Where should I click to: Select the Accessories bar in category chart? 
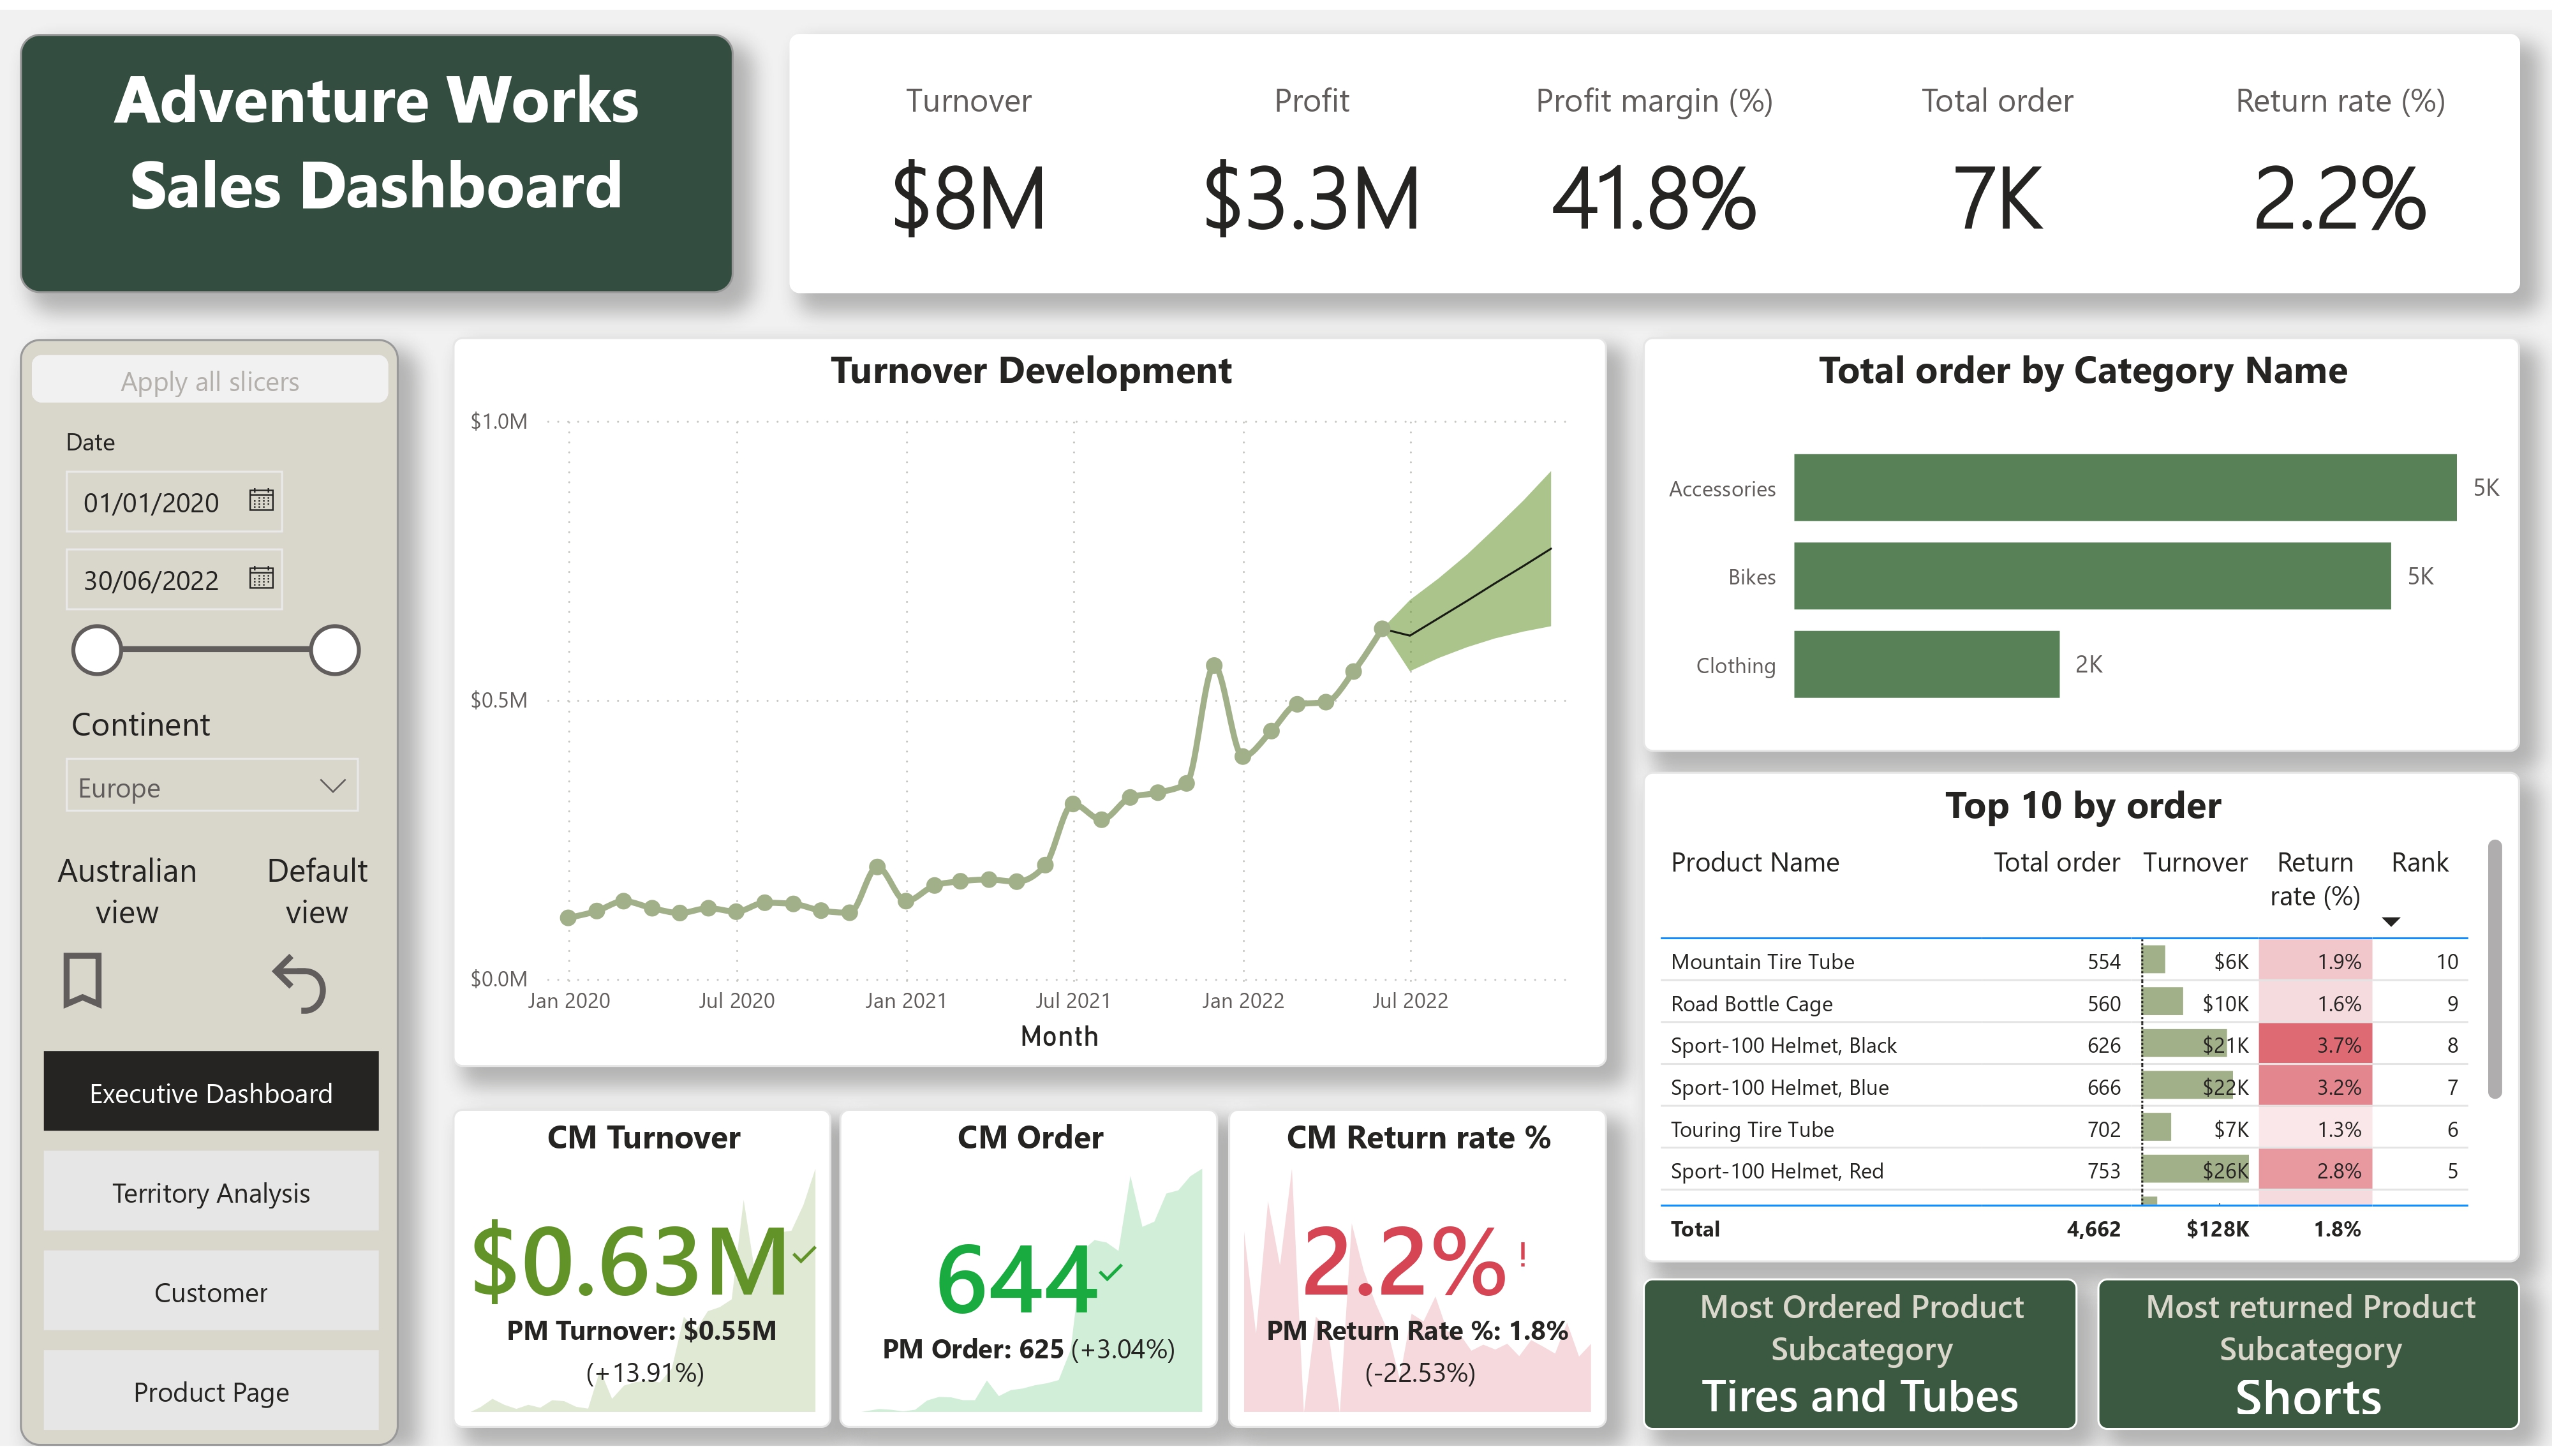coord(2125,488)
